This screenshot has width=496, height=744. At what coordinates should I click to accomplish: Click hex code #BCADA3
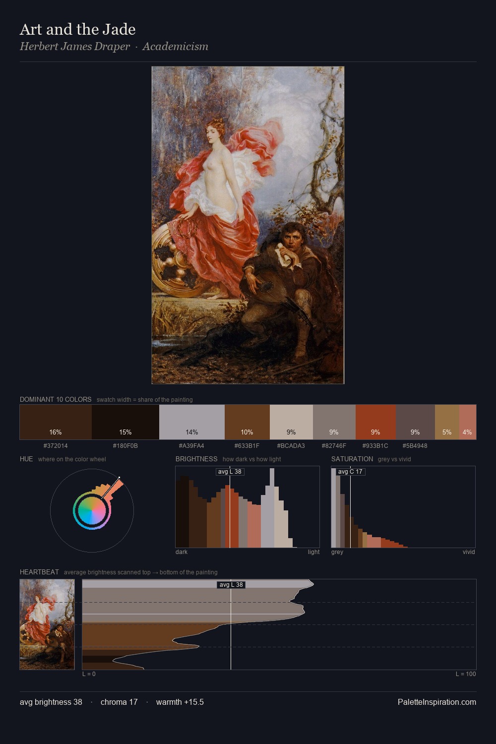coord(291,446)
